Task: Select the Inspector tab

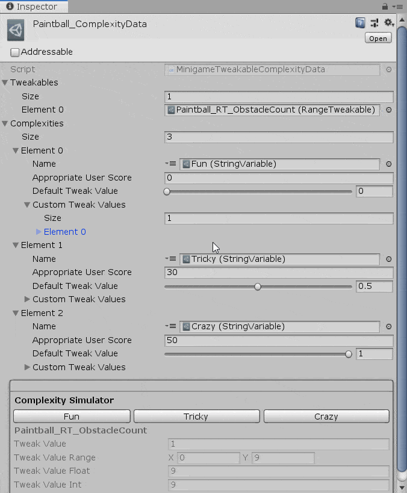Action: (33, 7)
